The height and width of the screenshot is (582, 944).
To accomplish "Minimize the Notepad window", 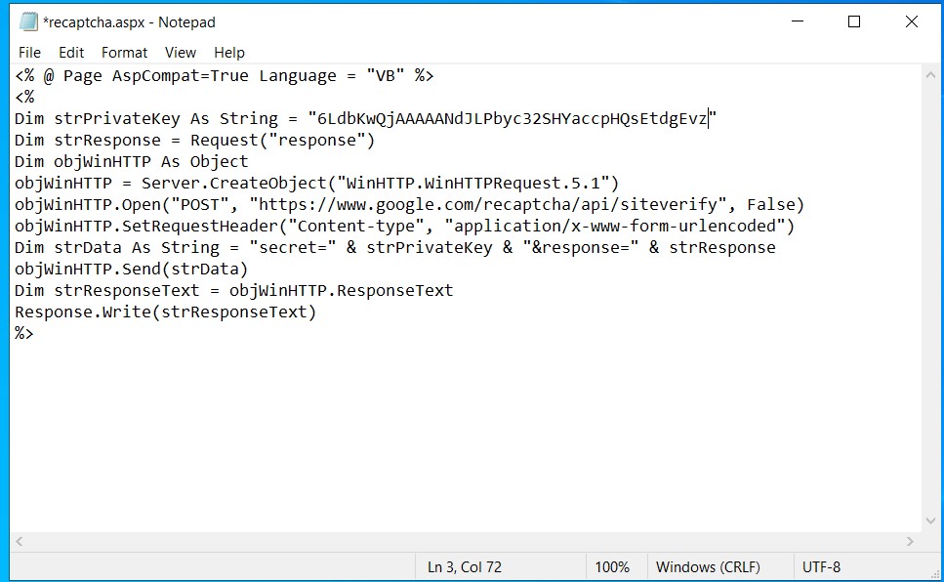I will click(798, 21).
